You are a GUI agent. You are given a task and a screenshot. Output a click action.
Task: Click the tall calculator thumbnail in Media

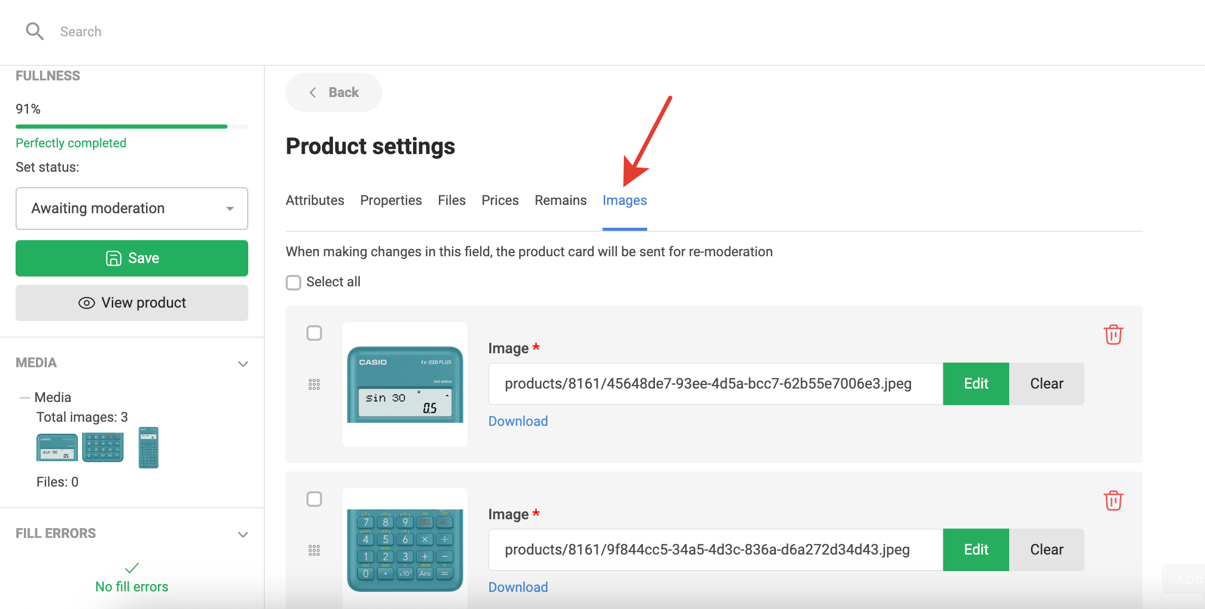148,448
